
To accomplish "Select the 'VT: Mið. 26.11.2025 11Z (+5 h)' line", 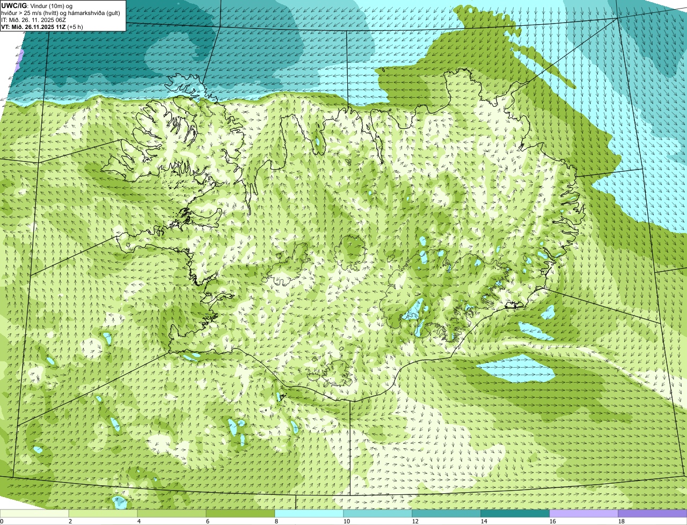I will 42,26.
